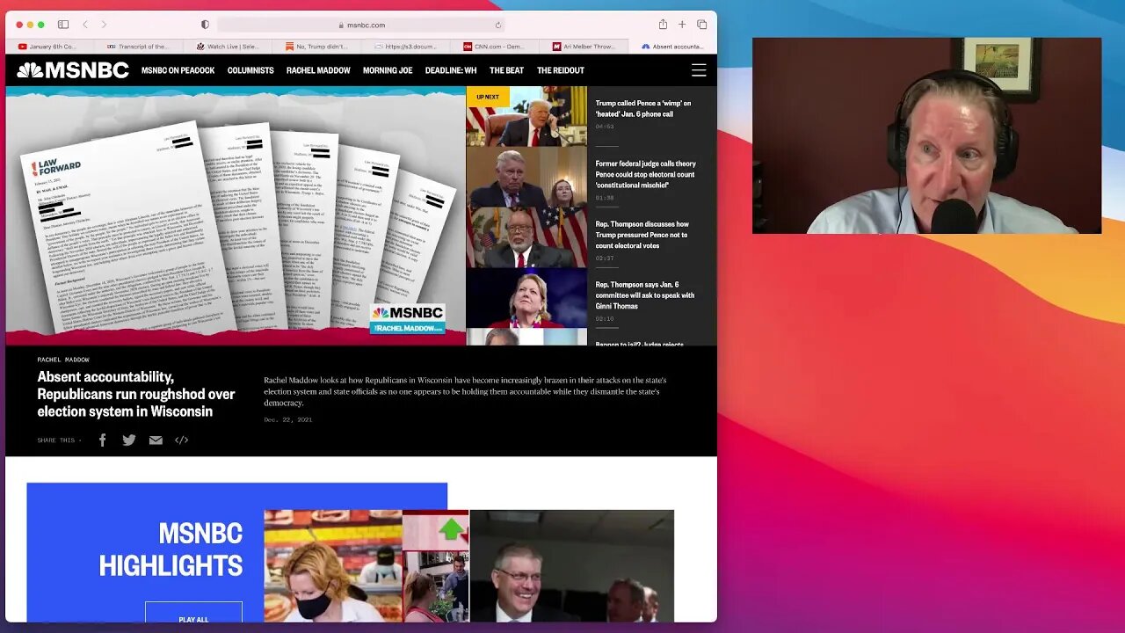This screenshot has height=633, width=1125.
Task: Switch to the January 6th Co... tab
Action: [50, 46]
